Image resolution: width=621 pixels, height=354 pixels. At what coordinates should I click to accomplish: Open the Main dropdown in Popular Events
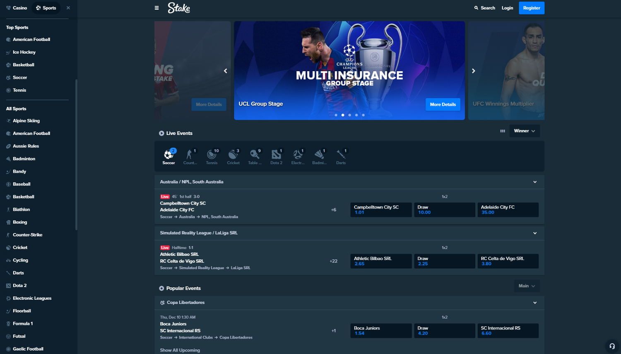527,286
